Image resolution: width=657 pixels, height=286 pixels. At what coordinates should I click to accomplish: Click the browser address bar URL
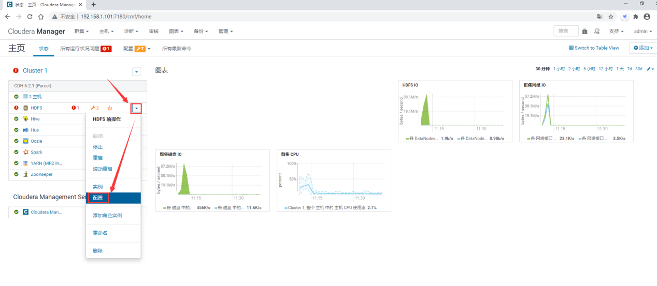pyautogui.click(x=116, y=17)
